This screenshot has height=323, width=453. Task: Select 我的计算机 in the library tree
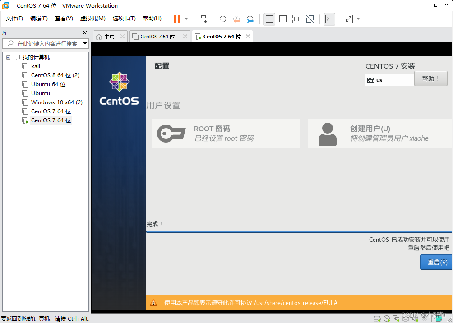[x=36, y=57]
